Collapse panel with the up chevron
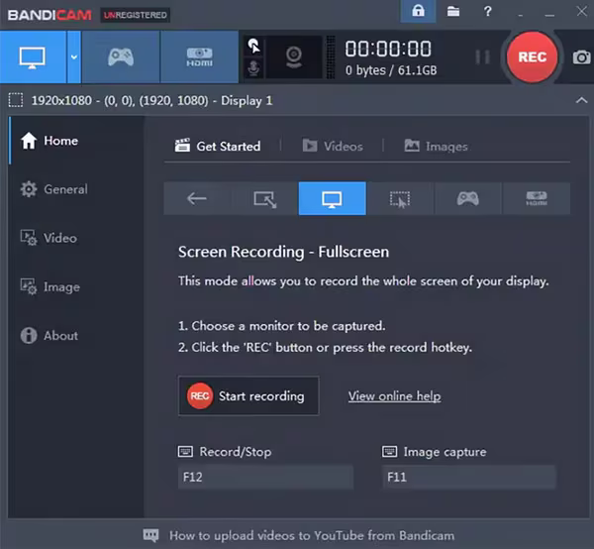 click(581, 100)
